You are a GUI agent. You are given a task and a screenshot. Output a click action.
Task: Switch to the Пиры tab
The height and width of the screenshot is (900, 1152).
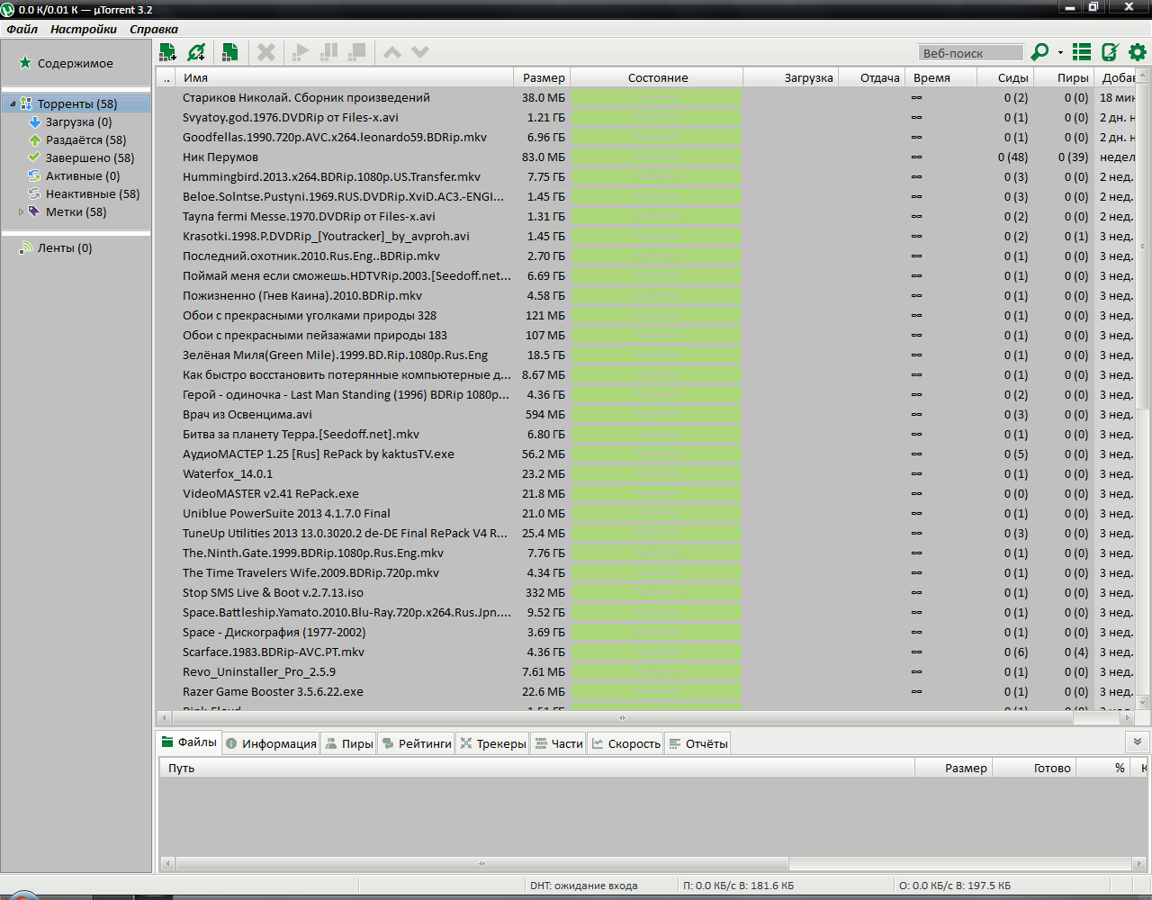click(x=349, y=743)
